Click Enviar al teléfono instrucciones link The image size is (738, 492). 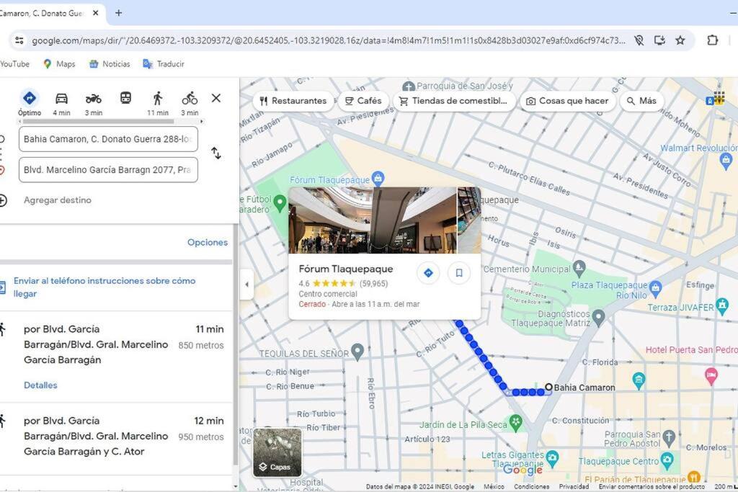(105, 287)
